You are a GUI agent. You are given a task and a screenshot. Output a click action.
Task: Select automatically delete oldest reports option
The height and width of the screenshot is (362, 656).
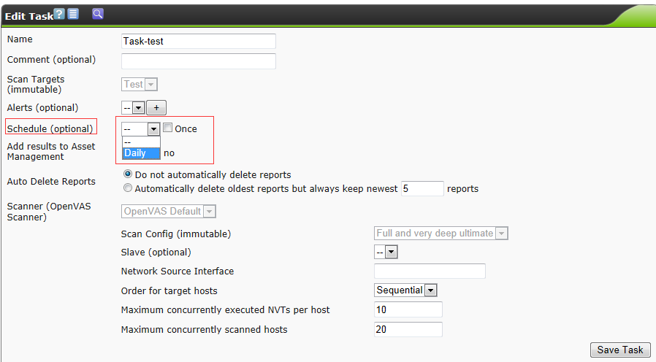tap(129, 188)
